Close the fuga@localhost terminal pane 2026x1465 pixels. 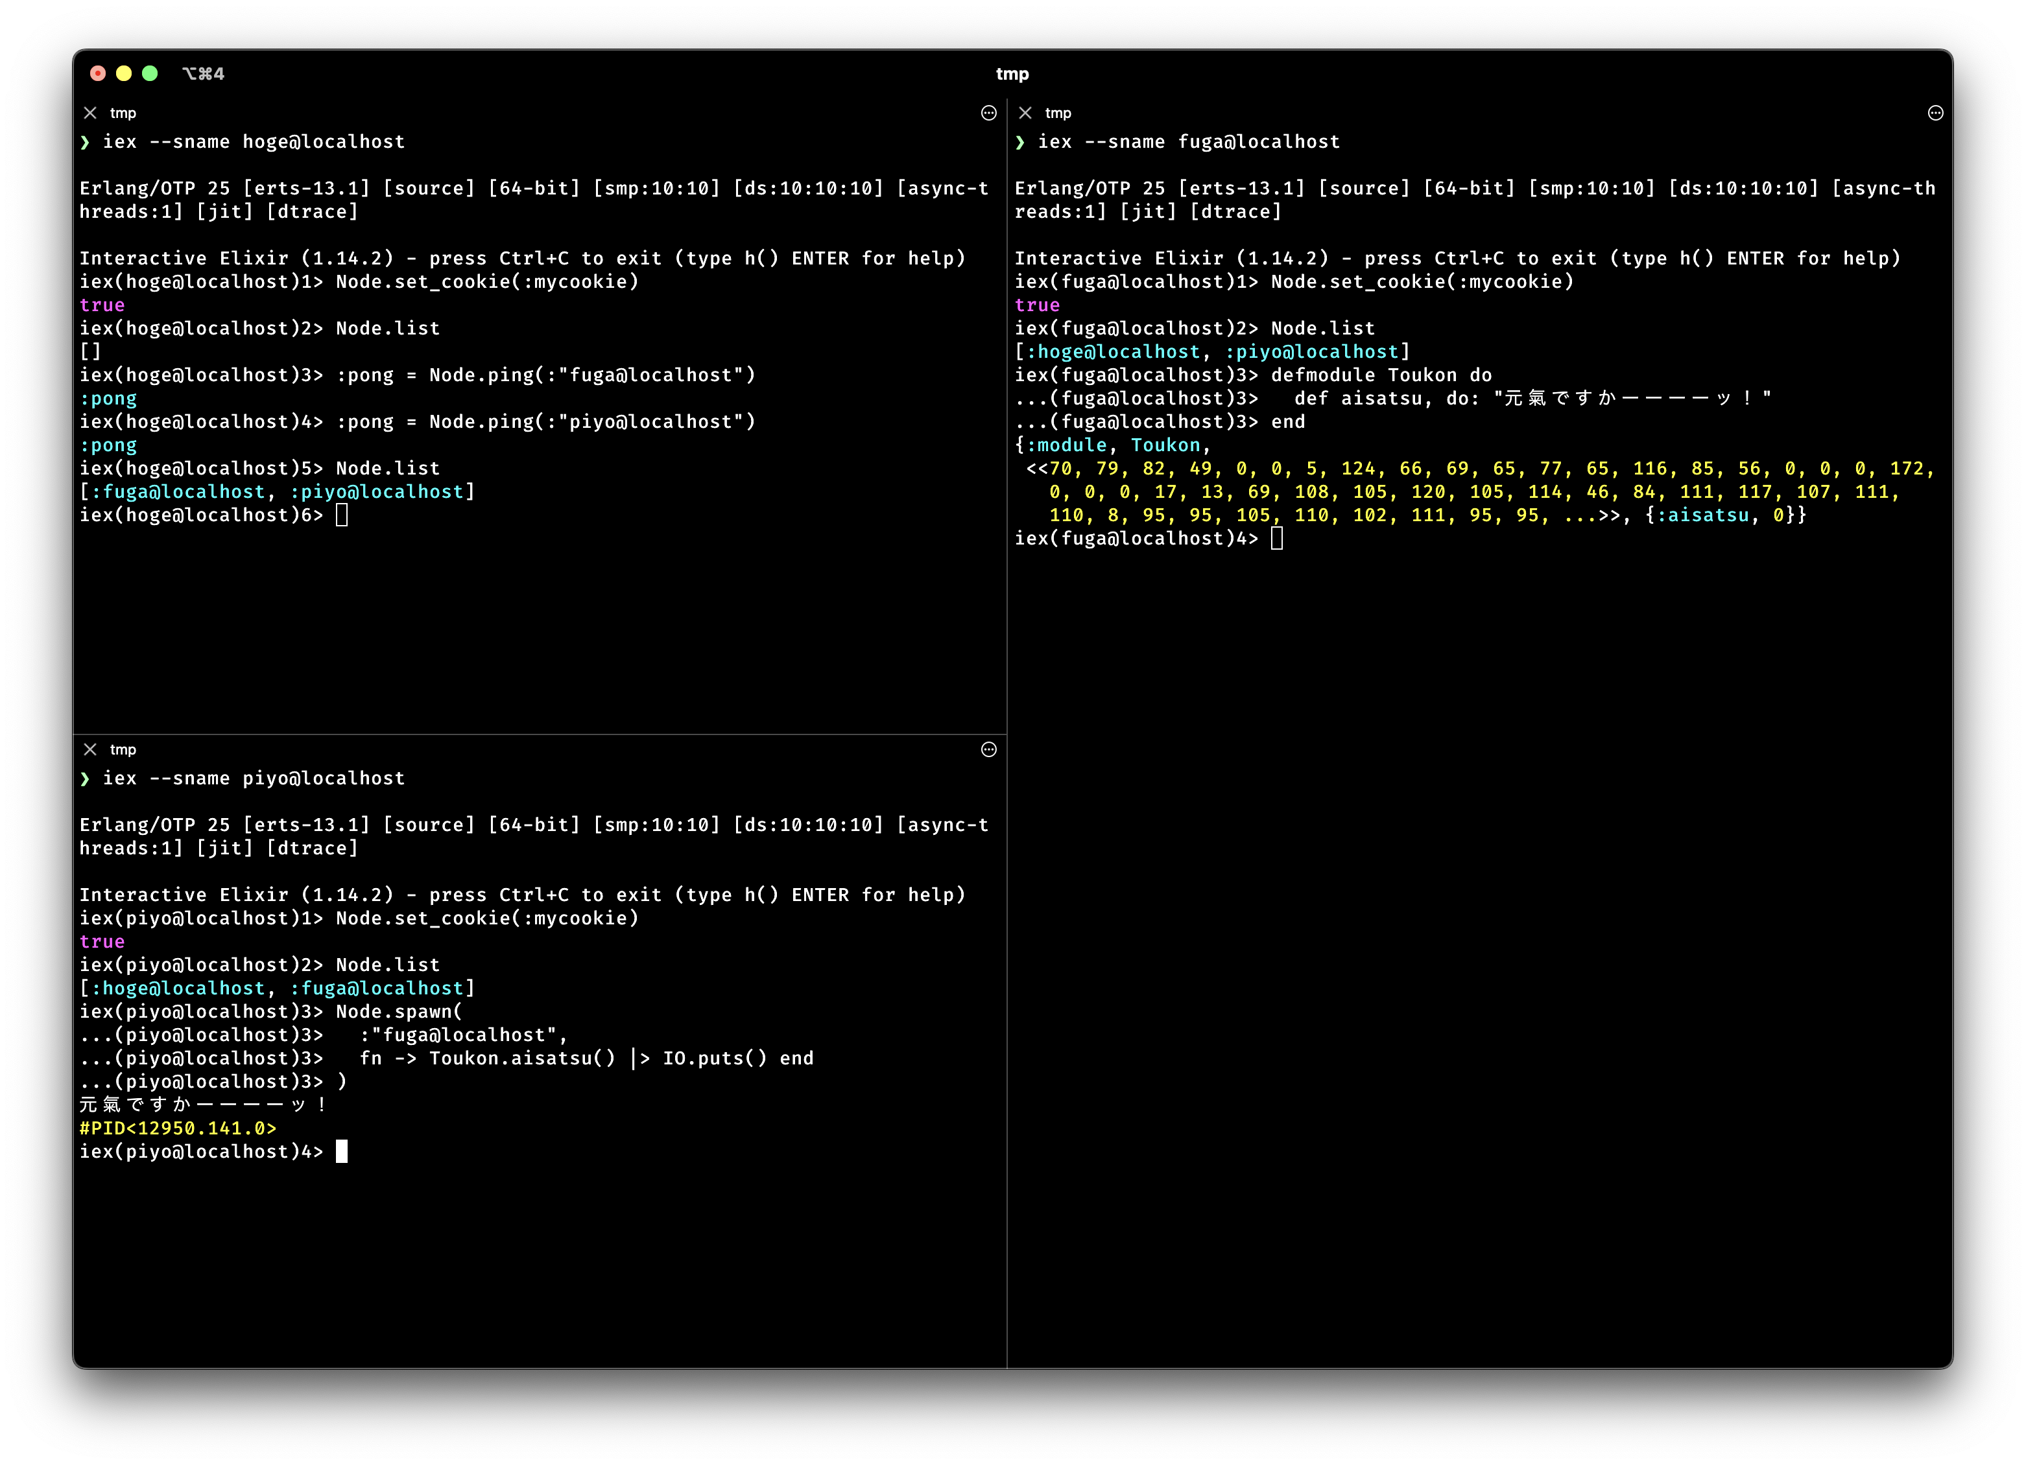point(1025,113)
